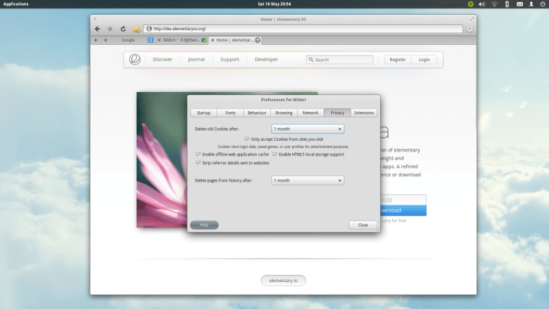Open the Discover link in site navigation
Viewport: 549px width, 309px height.
[x=162, y=60]
